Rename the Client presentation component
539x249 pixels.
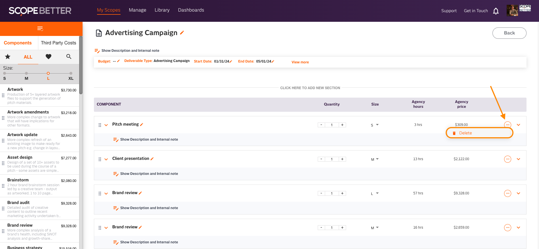point(152,159)
